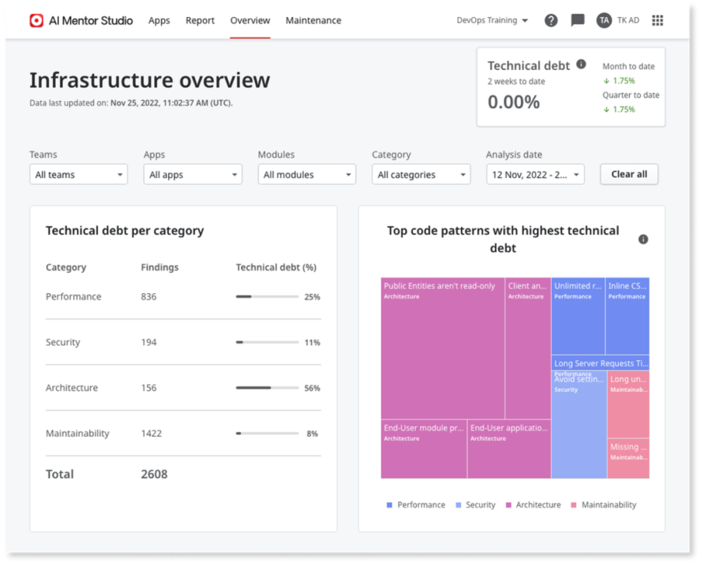Click the TA user avatar
Image resolution: width=706 pixels, height=562 pixels.
[604, 20]
